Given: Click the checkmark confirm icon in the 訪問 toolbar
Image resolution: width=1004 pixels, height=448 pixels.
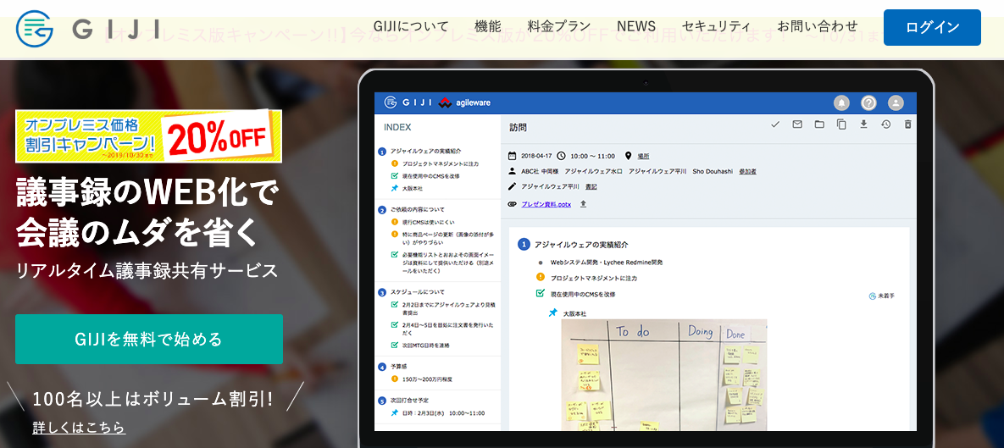Looking at the screenshot, I should pyautogui.click(x=774, y=124).
